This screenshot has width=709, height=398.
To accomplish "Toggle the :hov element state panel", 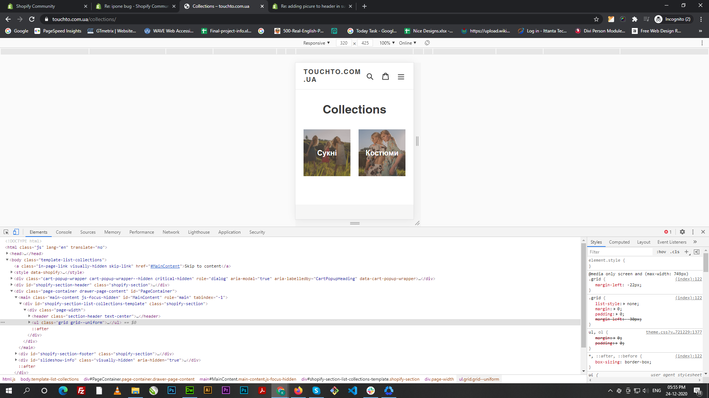I will pos(661,252).
